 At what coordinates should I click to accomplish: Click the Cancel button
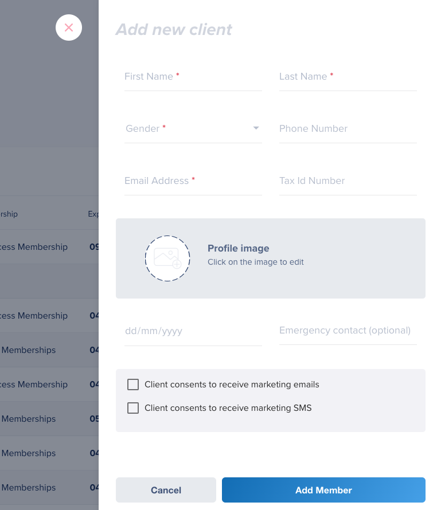[166, 490]
